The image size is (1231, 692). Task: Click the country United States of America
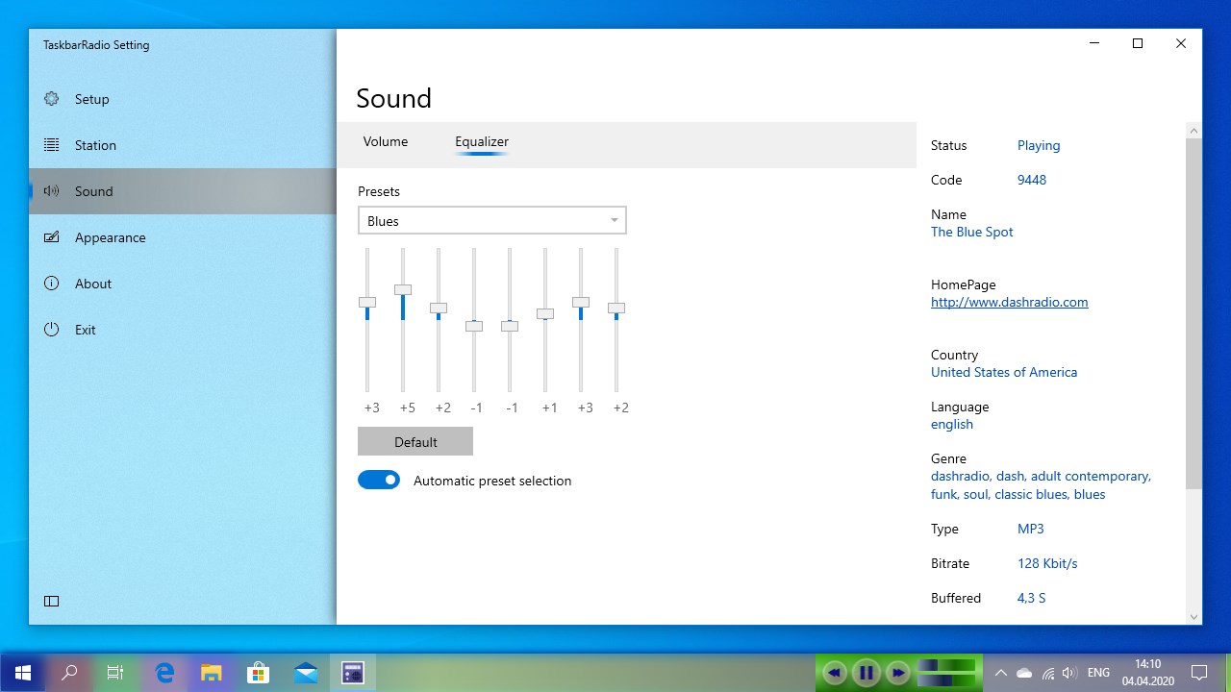[x=1004, y=372]
